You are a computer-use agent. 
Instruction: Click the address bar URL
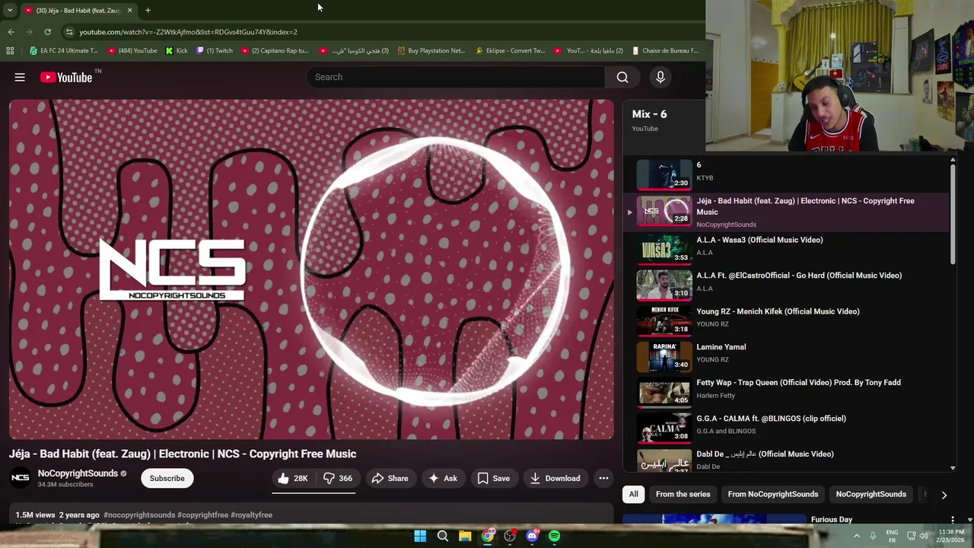coord(188,32)
